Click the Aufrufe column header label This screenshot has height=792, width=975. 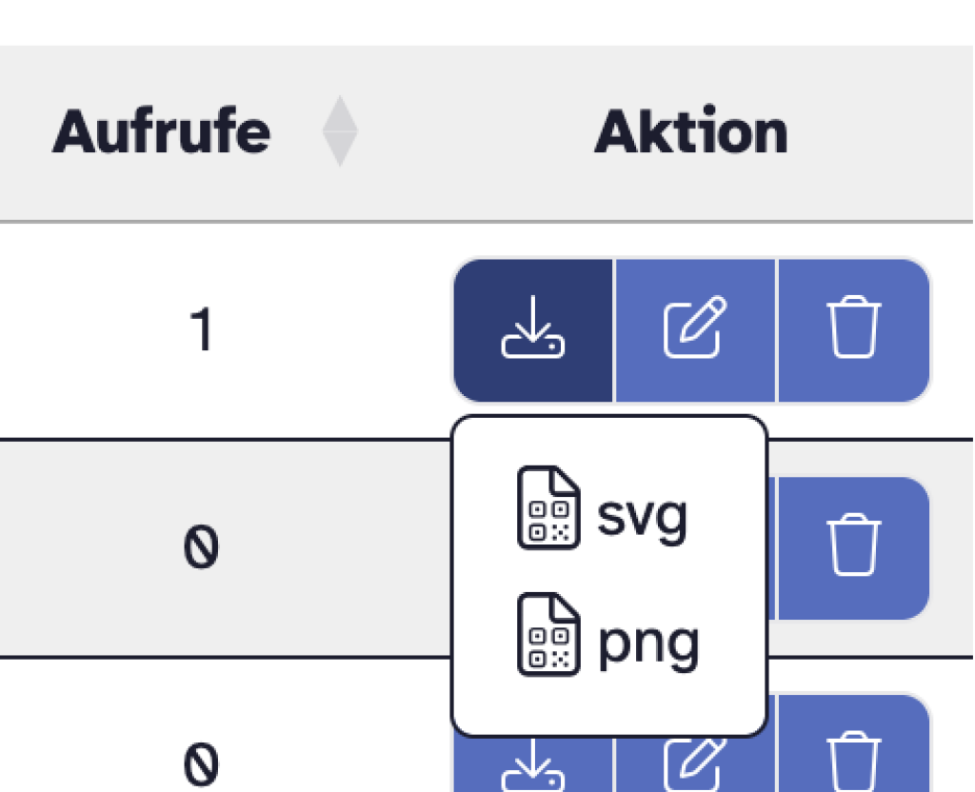point(161,132)
